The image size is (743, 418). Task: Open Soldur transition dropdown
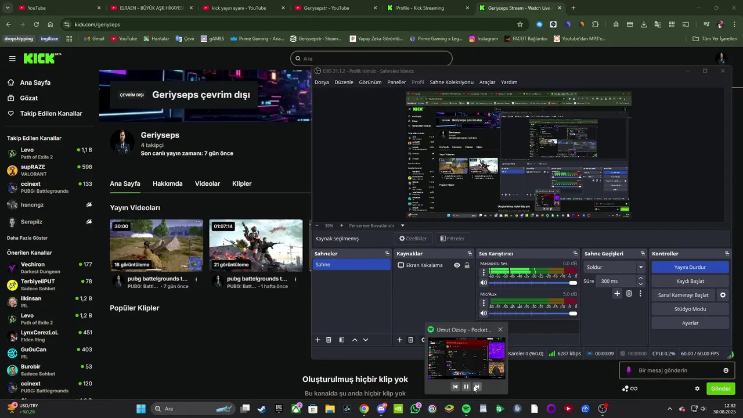tap(615, 267)
